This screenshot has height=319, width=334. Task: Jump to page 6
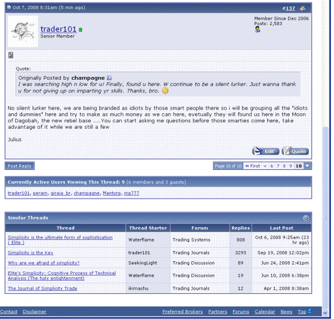(271, 166)
